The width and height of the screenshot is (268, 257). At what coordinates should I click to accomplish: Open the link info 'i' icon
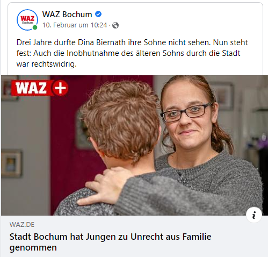(x=254, y=215)
